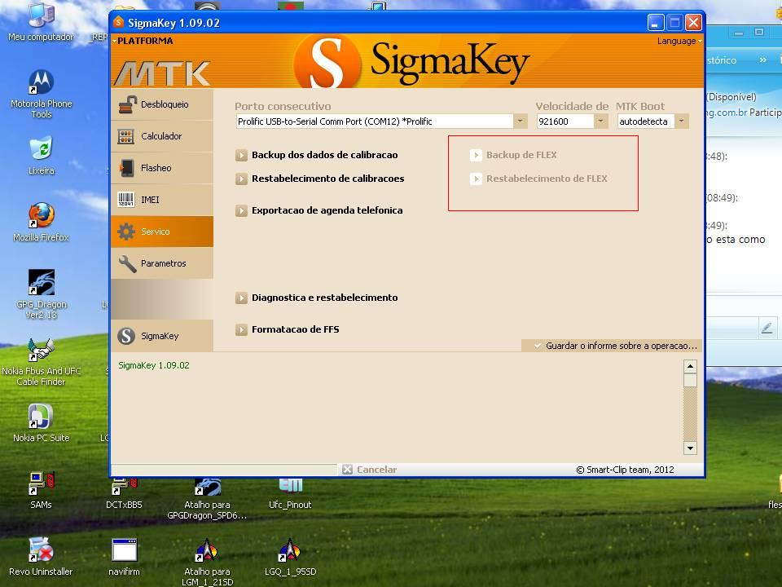Select Nokia Fbus And UFC Cable Finder icon
782x587 pixels.
click(x=42, y=362)
